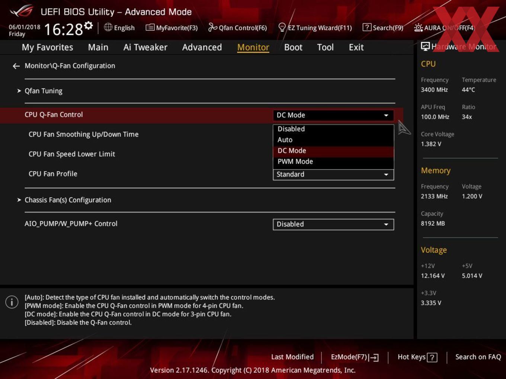Click memory frequency value 2133 MHz
This screenshot has width=506, height=379.
pos(434,196)
